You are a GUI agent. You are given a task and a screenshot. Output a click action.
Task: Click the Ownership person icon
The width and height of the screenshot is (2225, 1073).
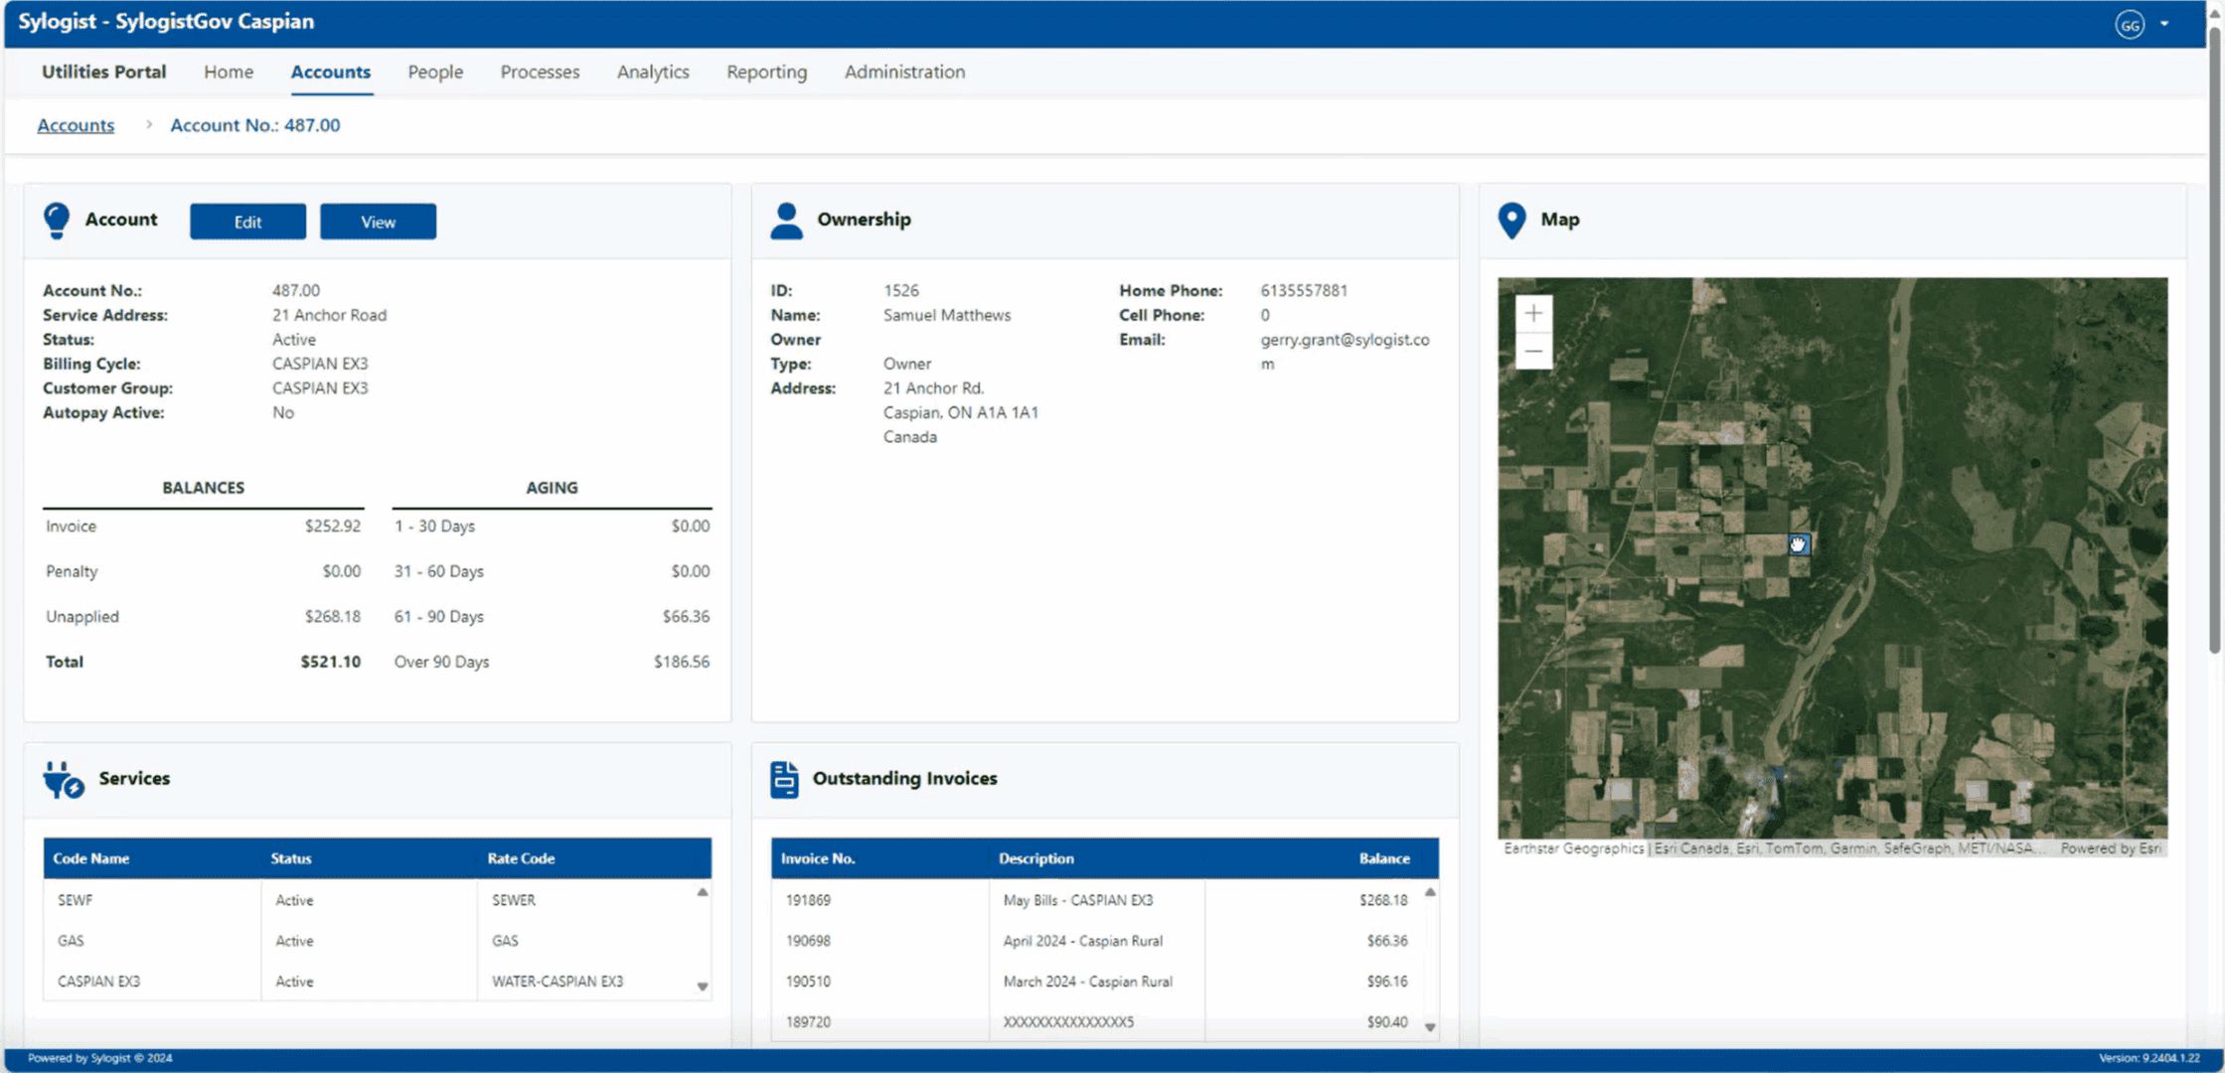[786, 221]
